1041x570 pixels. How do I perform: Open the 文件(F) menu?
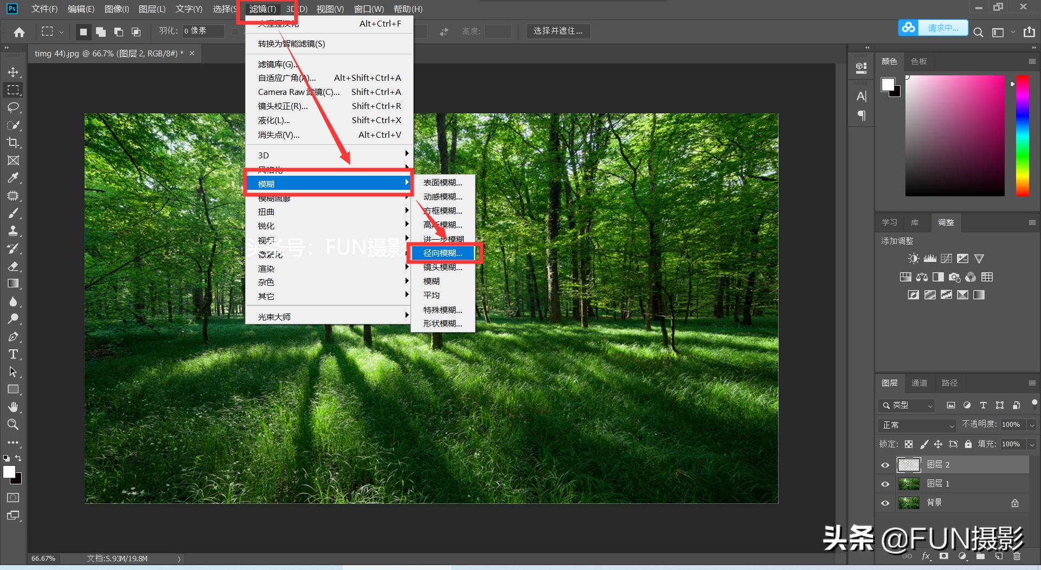click(x=44, y=9)
